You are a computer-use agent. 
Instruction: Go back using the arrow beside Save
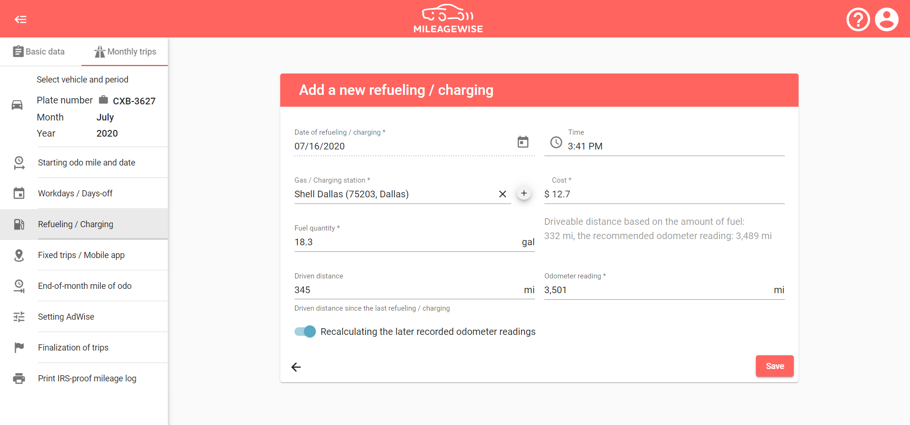tap(296, 367)
